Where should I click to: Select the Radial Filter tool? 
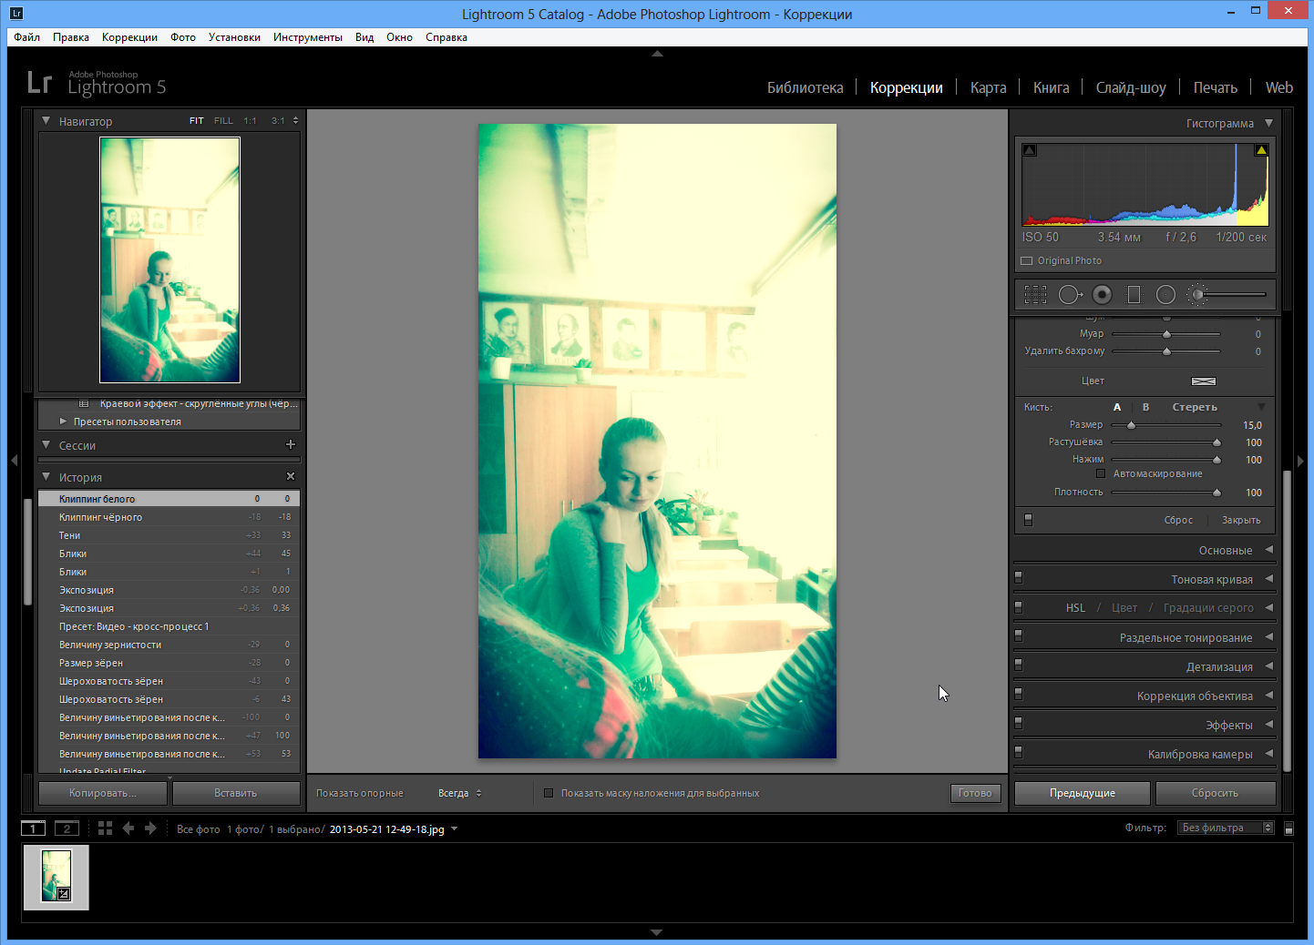(x=1165, y=295)
